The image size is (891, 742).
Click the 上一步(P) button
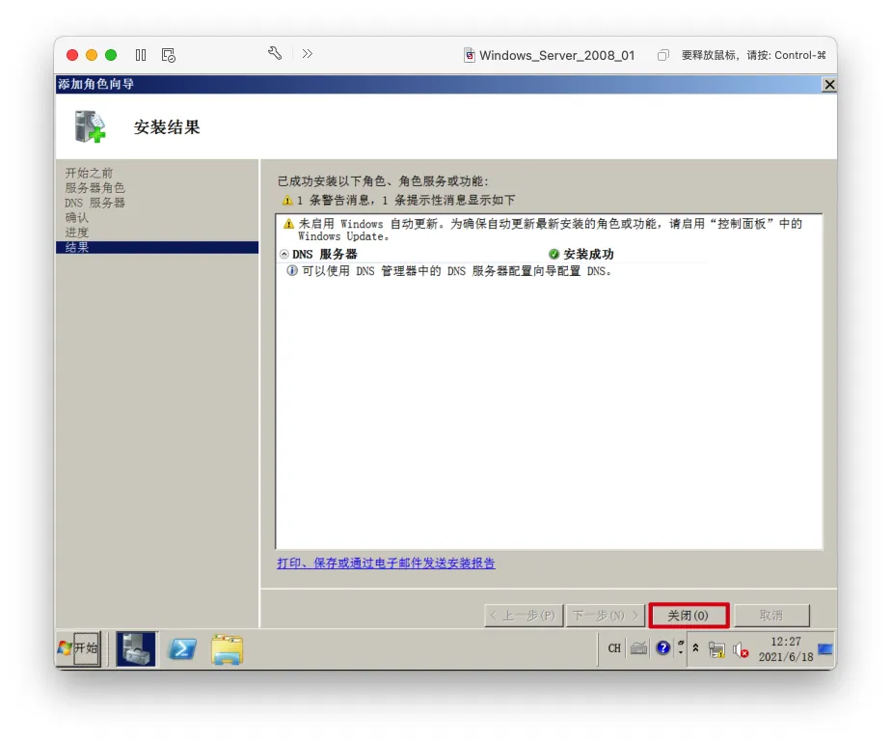(524, 616)
